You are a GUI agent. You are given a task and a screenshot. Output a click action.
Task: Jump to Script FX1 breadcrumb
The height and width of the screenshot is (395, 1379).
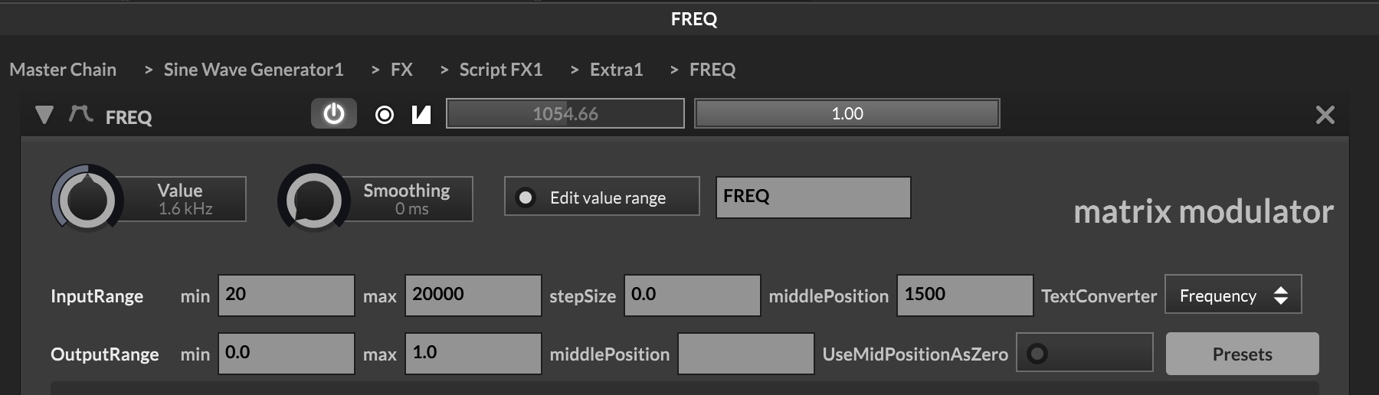point(501,70)
